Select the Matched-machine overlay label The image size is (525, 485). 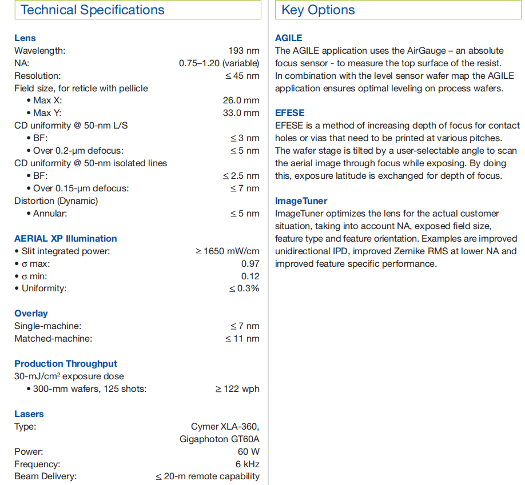point(53,338)
